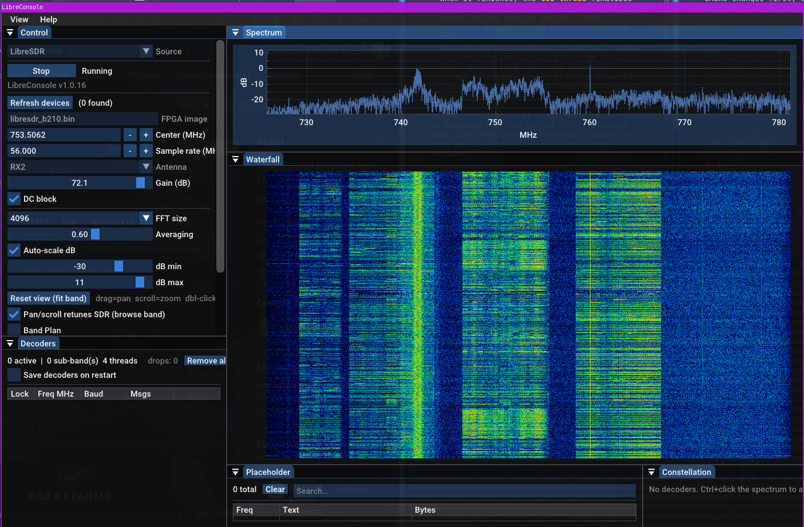Increase Sample rate with plus button
Viewport: 804px width, 527px height.
(x=146, y=151)
